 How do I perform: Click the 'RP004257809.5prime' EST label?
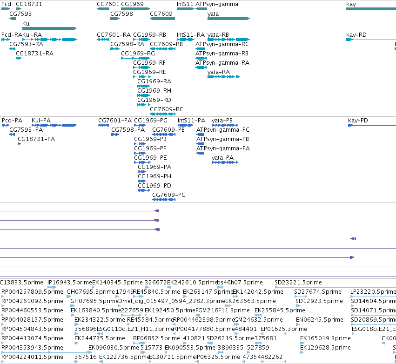[32, 292]
